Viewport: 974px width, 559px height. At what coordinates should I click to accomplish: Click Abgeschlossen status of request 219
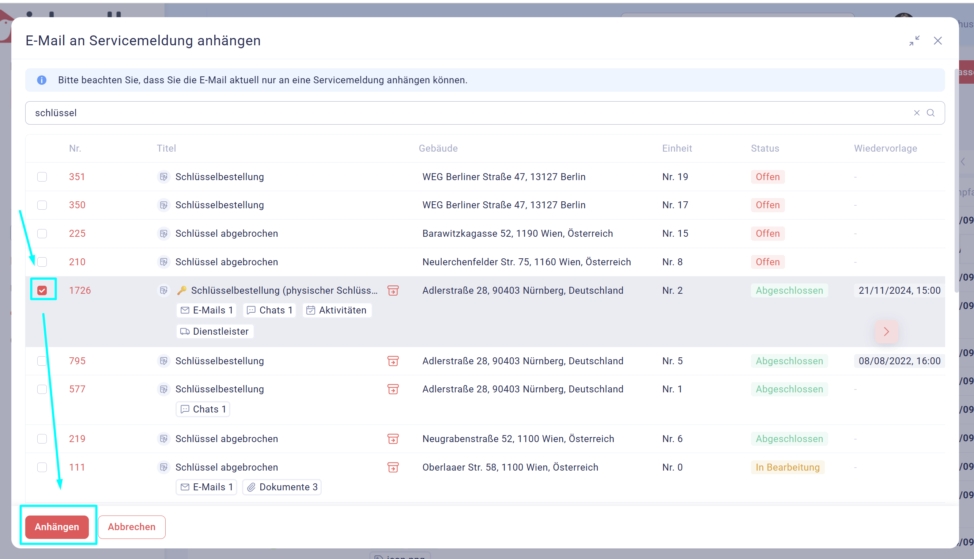pyautogui.click(x=789, y=438)
